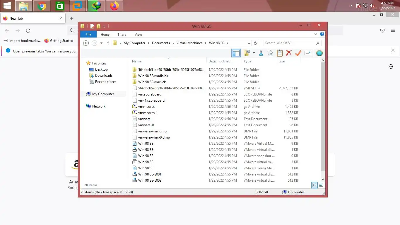Click the file list vertical scrollbar down arrow
The height and width of the screenshot is (225, 400).
pos(323,179)
